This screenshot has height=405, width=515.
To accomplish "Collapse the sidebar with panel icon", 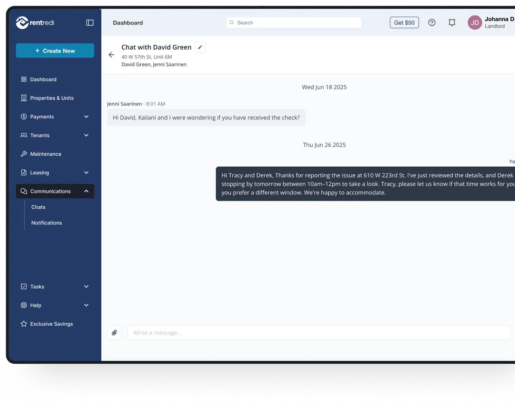I will pos(90,23).
